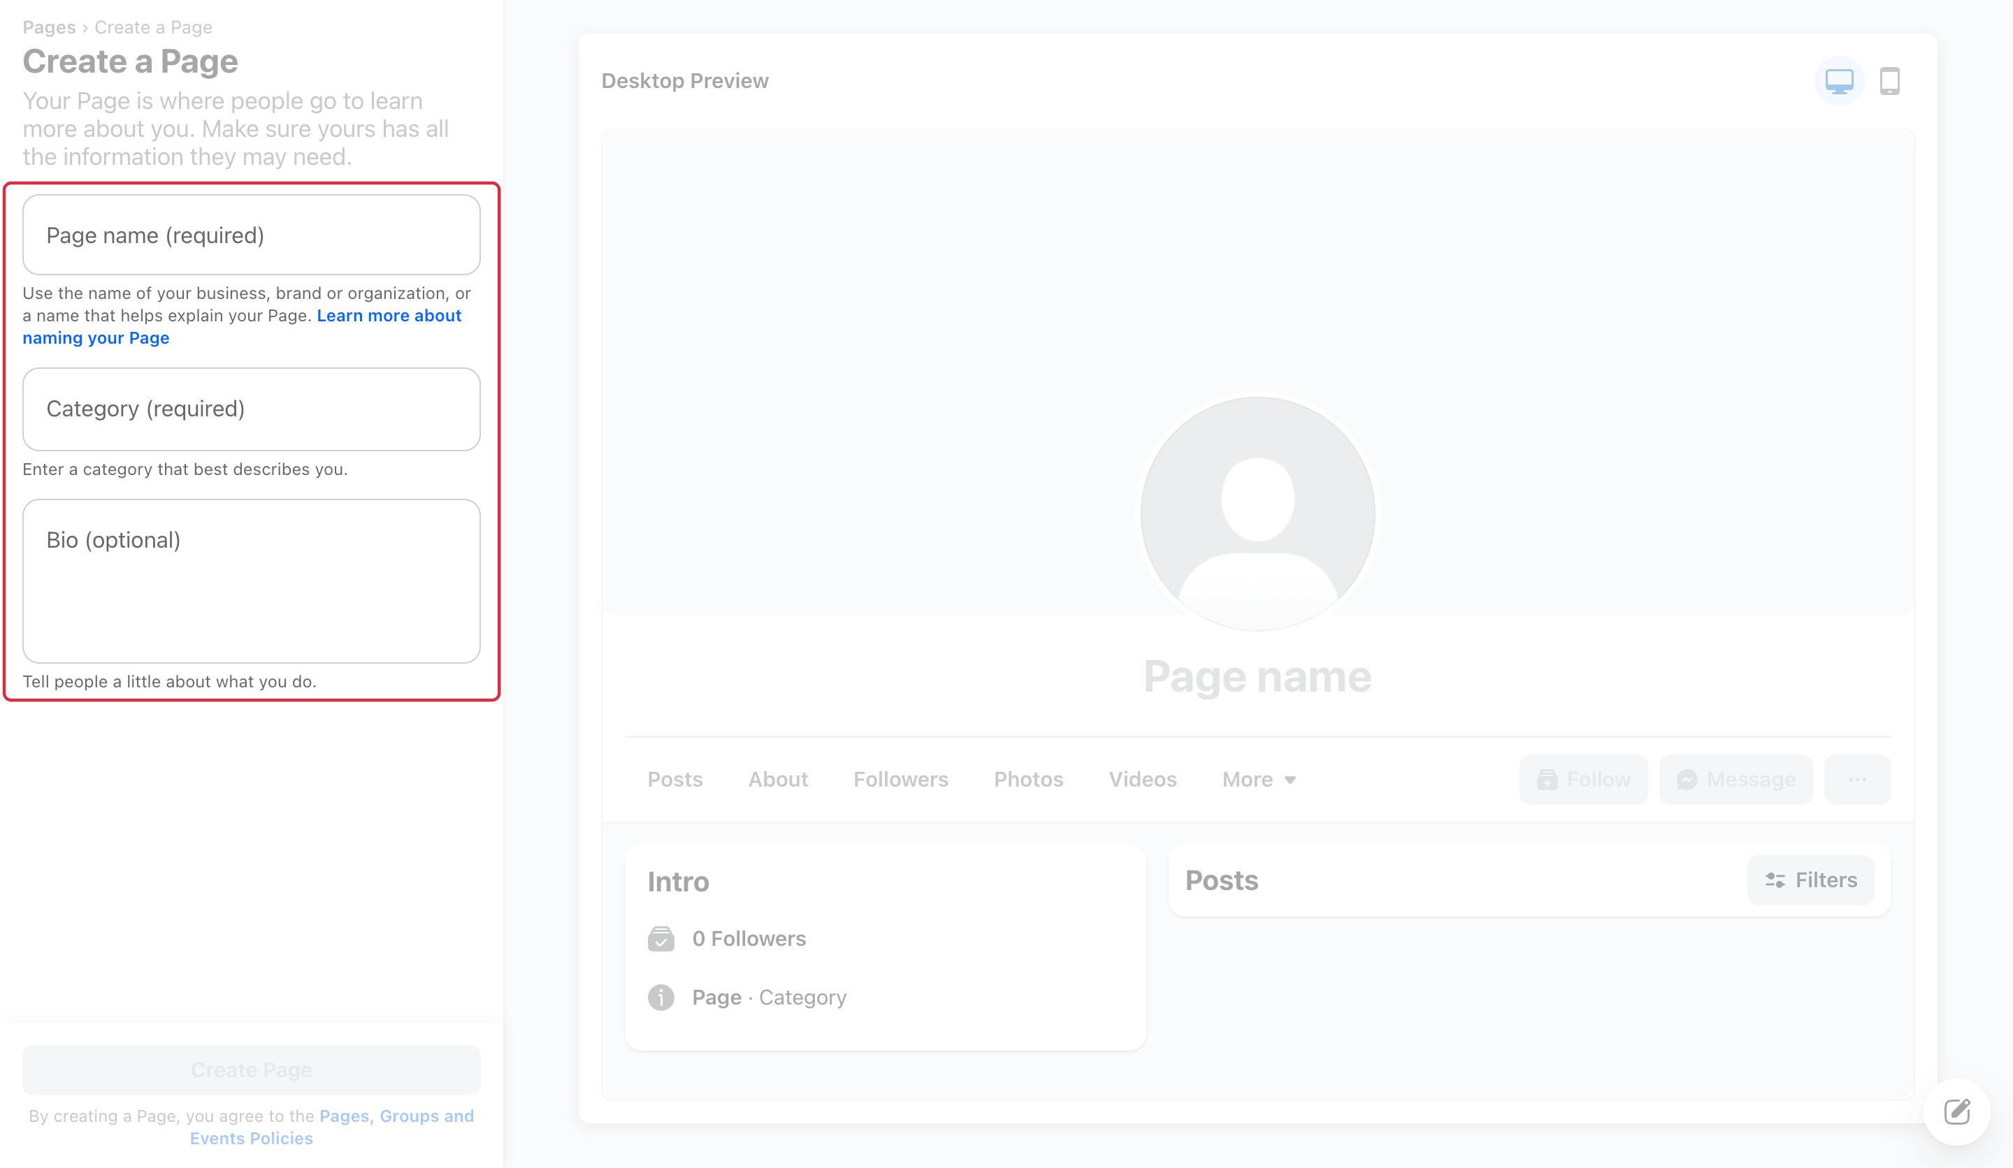2013x1168 pixels.
Task: Click the Message button in preview
Action: (1735, 779)
